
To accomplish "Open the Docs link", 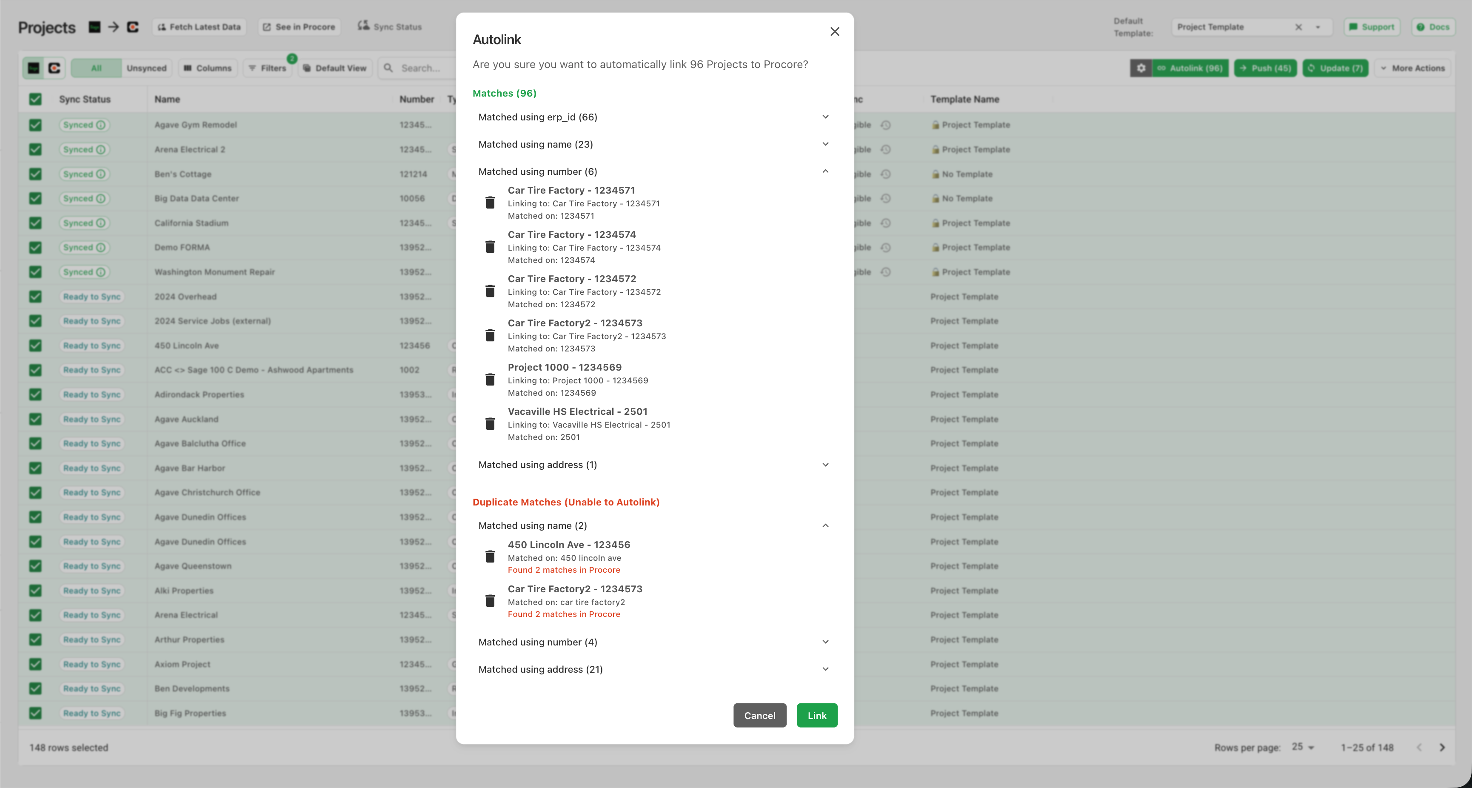I will tap(1432, 27).
